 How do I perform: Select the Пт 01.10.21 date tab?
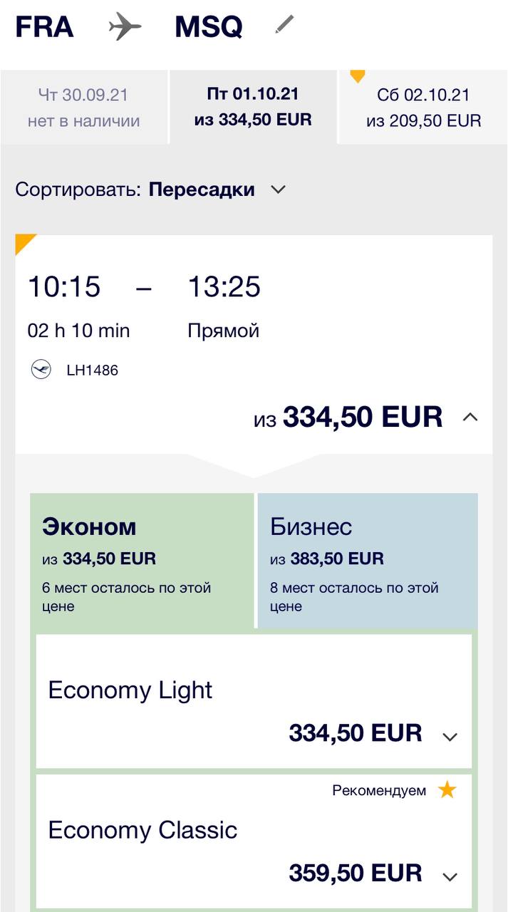click(x=253, y=107)
